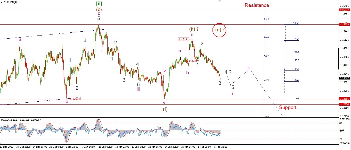Click the 1.14801 price axis value
This screenshot has height=150, width=351.
(x=345, y=48)
